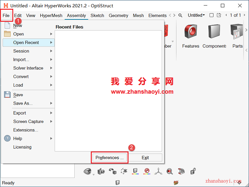Click the flame-like status bar icon
The height and width of the screenshot is (187, 249).
point(176,183)
